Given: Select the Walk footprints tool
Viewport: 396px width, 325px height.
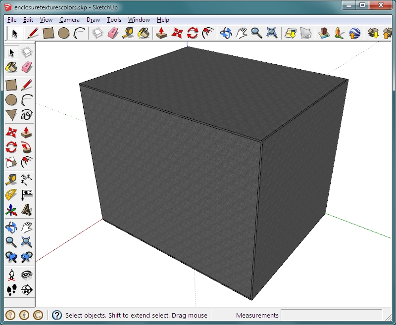Looking at the screenshot, I should click(x=11, y=290).
